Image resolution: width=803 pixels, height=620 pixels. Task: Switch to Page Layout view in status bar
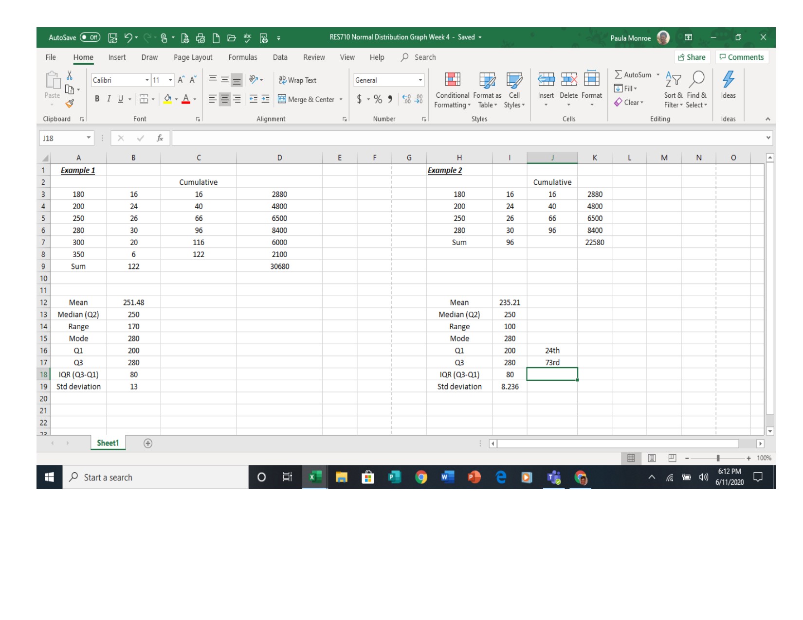(652, 458)
